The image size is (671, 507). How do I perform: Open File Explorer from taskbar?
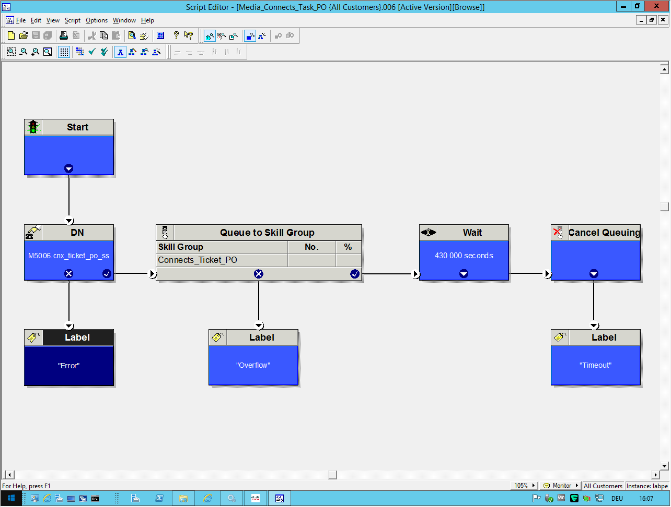tap(183, 499)
